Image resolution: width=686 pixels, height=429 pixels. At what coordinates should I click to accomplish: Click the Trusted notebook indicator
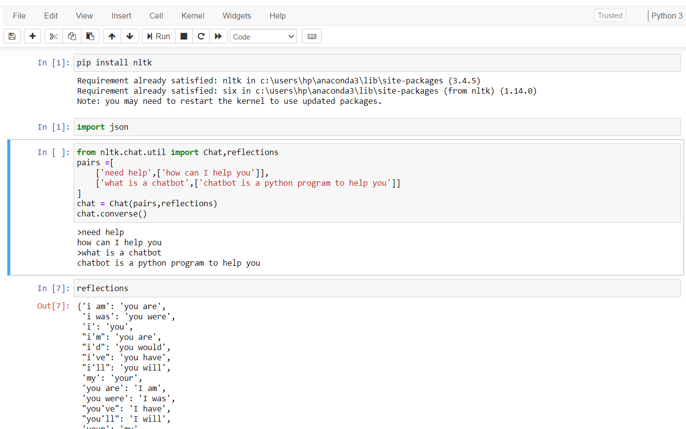[610, 16]
